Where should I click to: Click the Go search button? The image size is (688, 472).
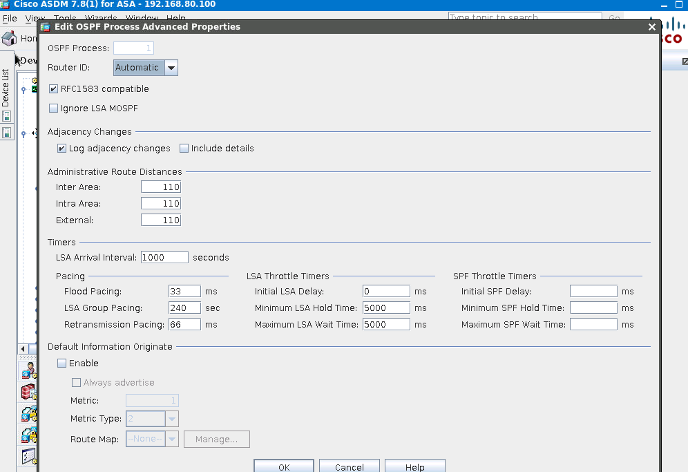pos(614,17)
